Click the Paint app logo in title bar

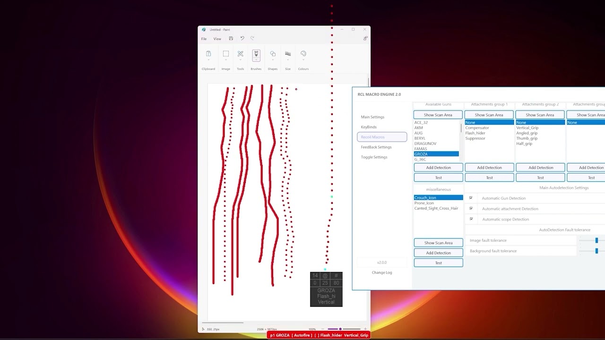(204, 29)
